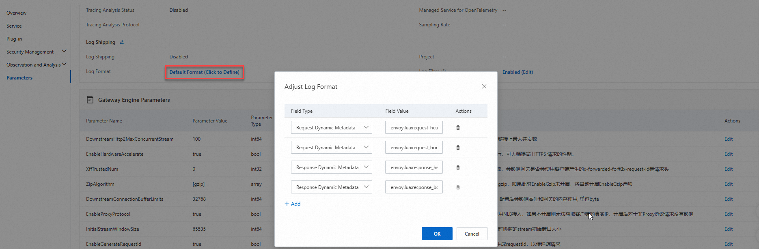Confirm log format with OK button
Screen dimensions: 759x249
[x=437, y=234]
